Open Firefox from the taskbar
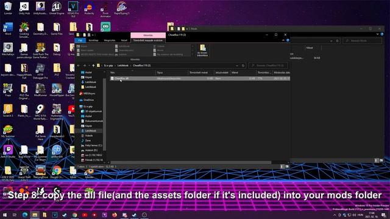The width and height of the screenshot is (390, 219). tap(115, 215)
